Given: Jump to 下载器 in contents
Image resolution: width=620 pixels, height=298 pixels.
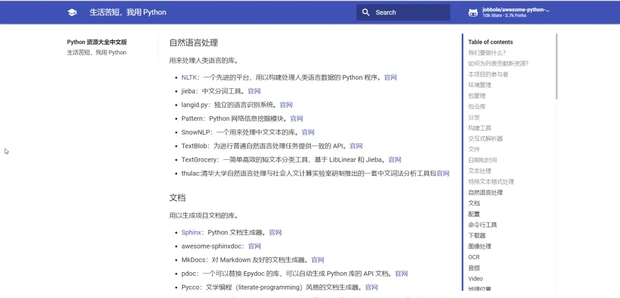Looking at the screenshot, I should pyautogui.click(x=477, y=236).
